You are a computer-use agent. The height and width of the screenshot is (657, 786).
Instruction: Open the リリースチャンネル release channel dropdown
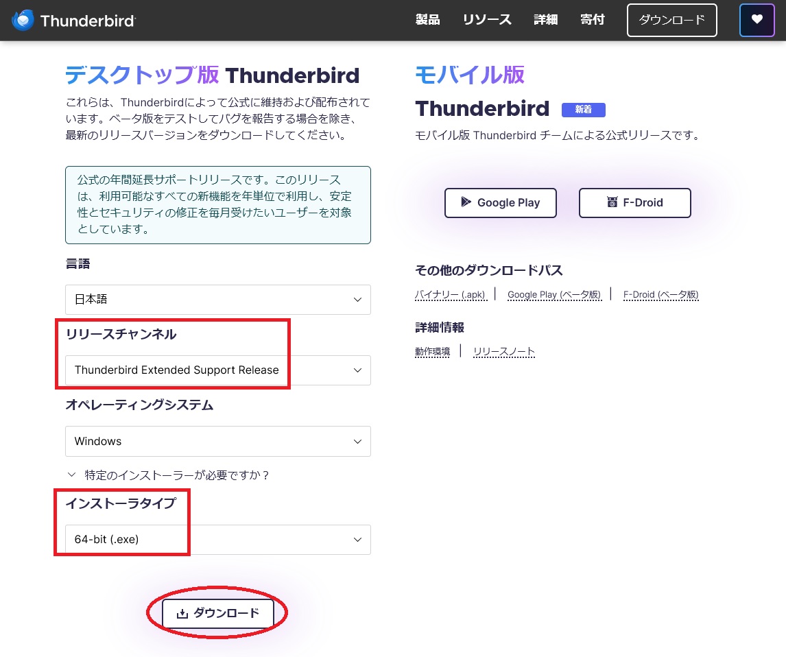pos(218,370)
